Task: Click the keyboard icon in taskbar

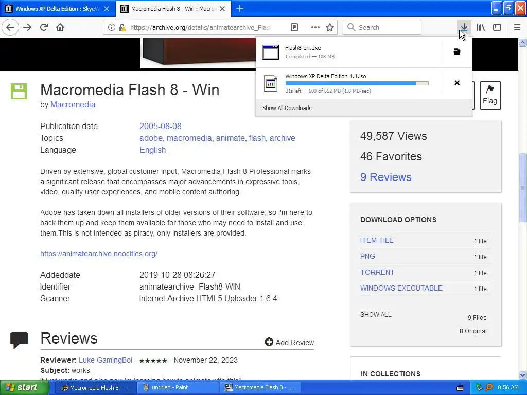Action: pyautogui.click(x=460, y=388)
